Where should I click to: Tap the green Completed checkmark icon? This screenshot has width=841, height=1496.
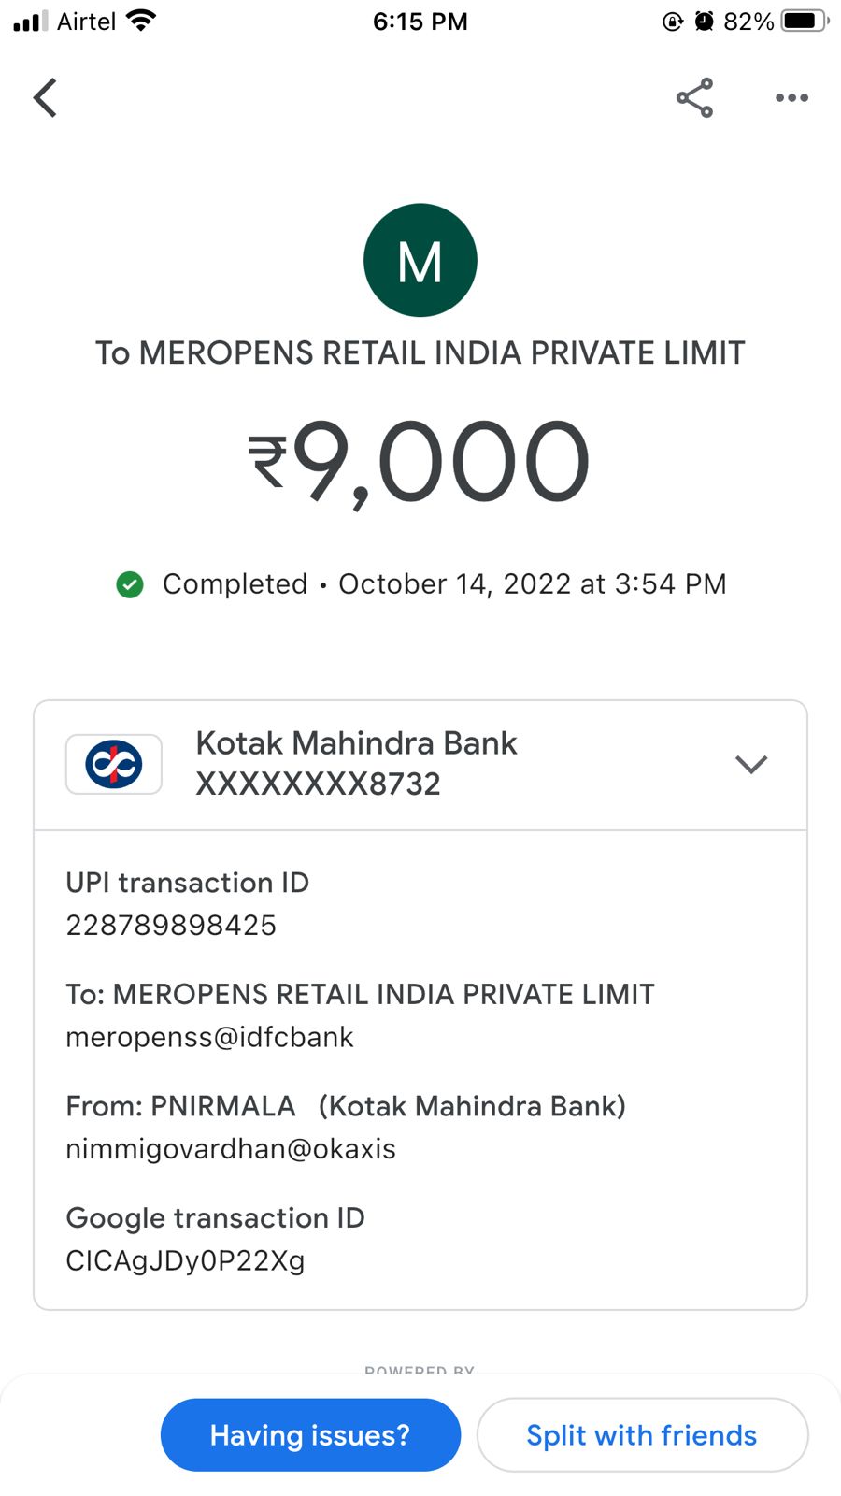tap(130, 584)
